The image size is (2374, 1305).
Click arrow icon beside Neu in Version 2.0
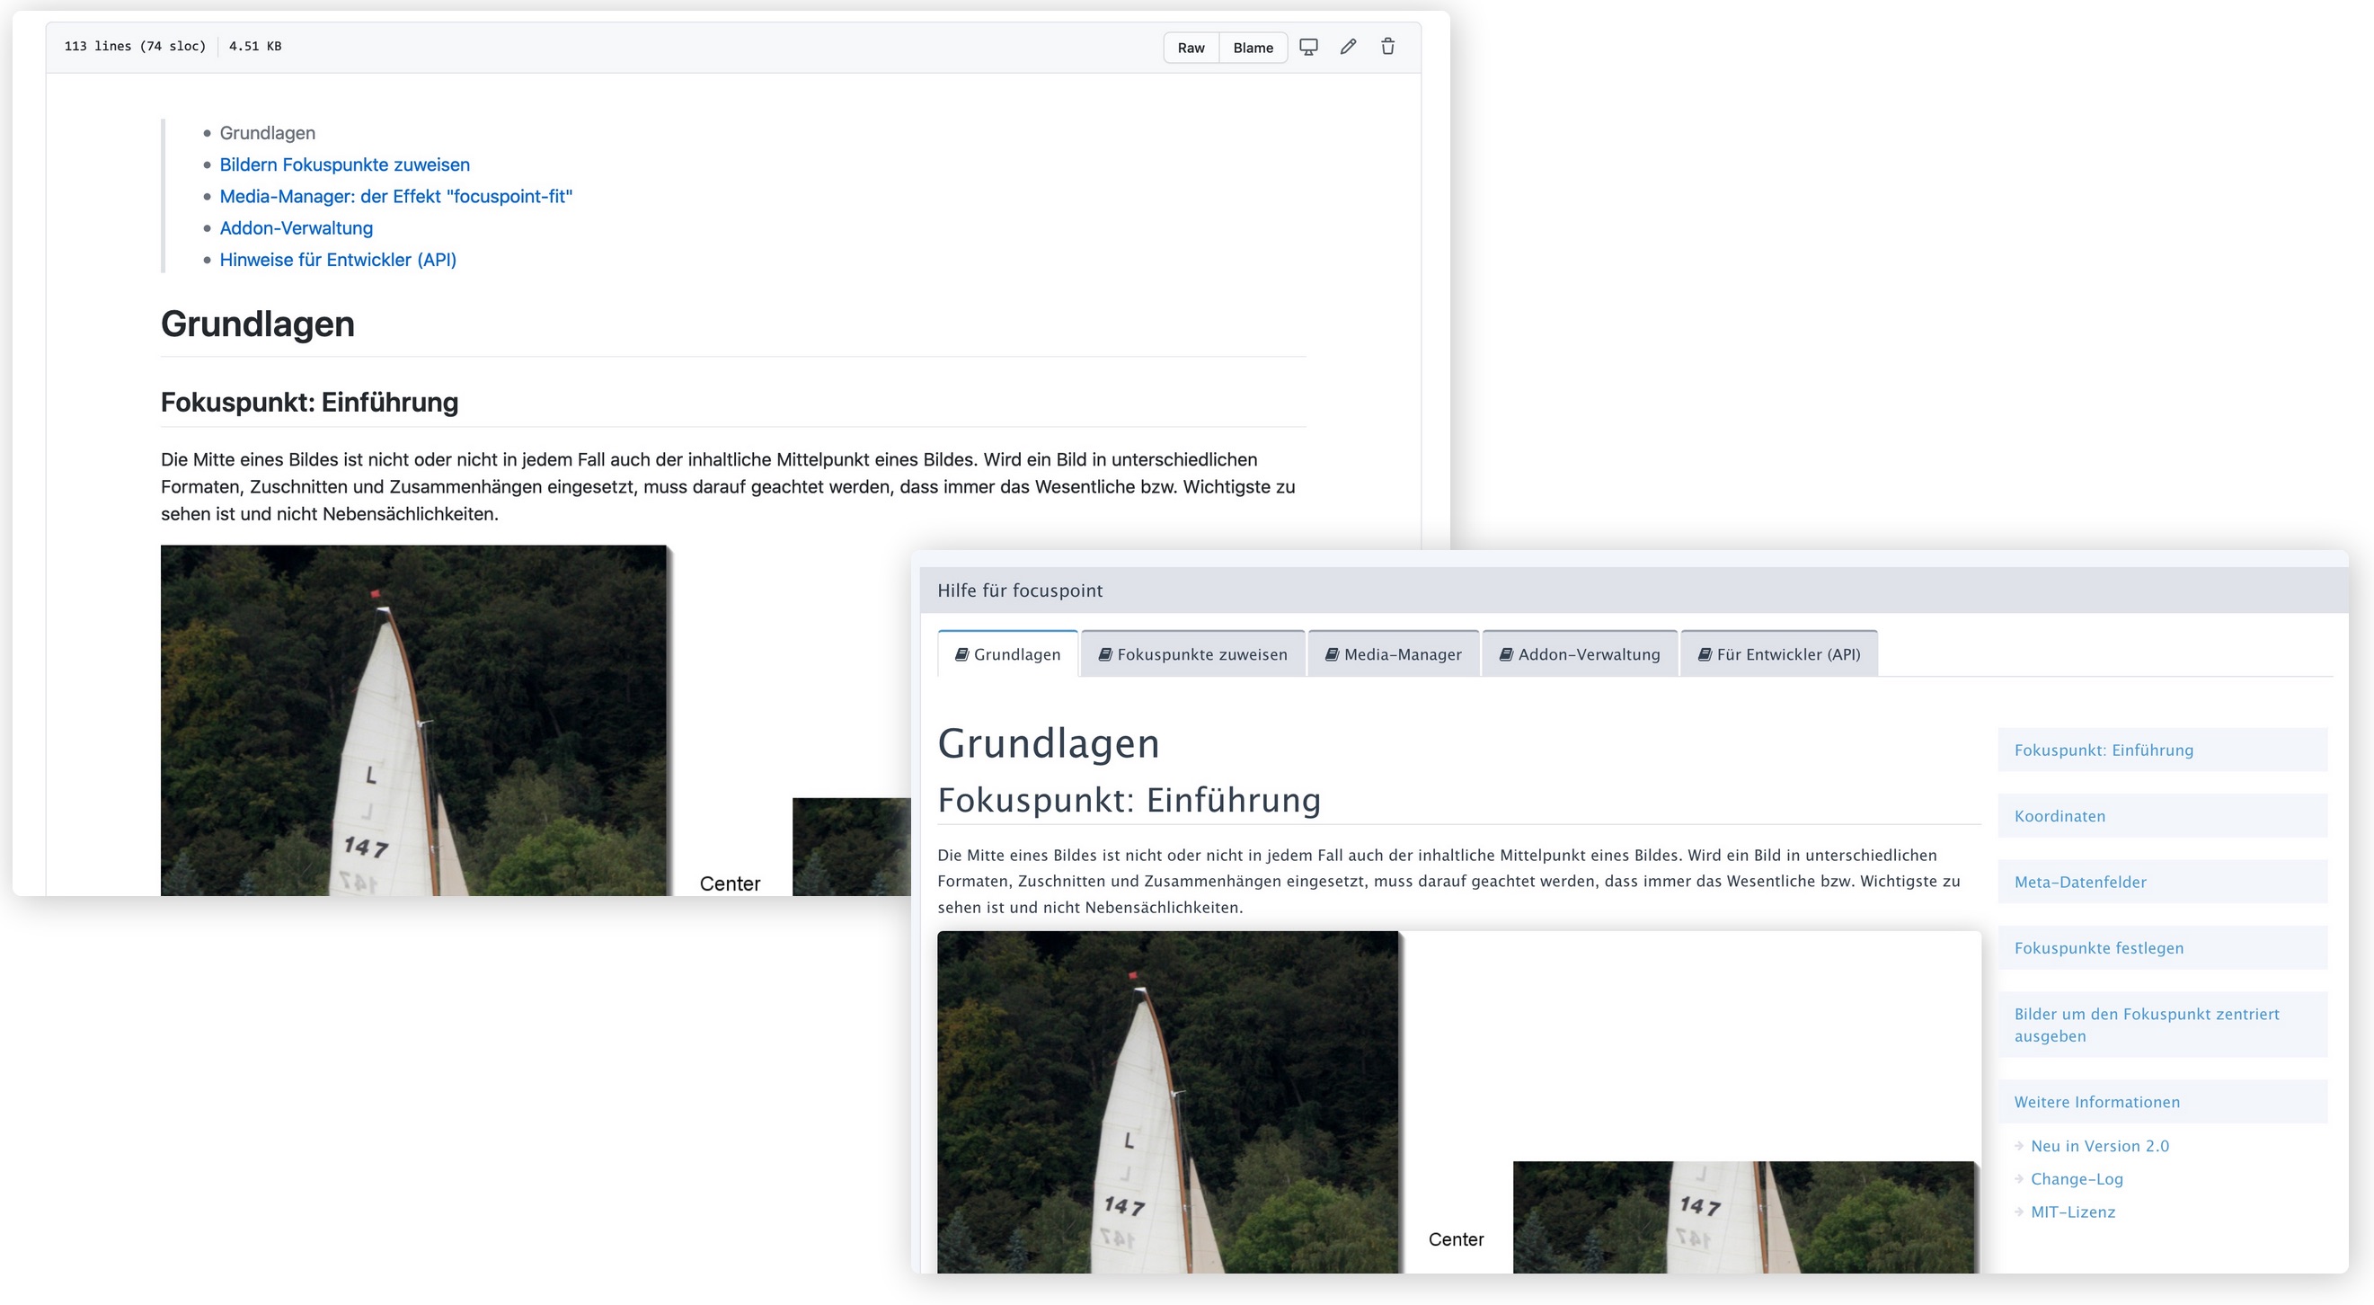click(x=2019, y=1146)
